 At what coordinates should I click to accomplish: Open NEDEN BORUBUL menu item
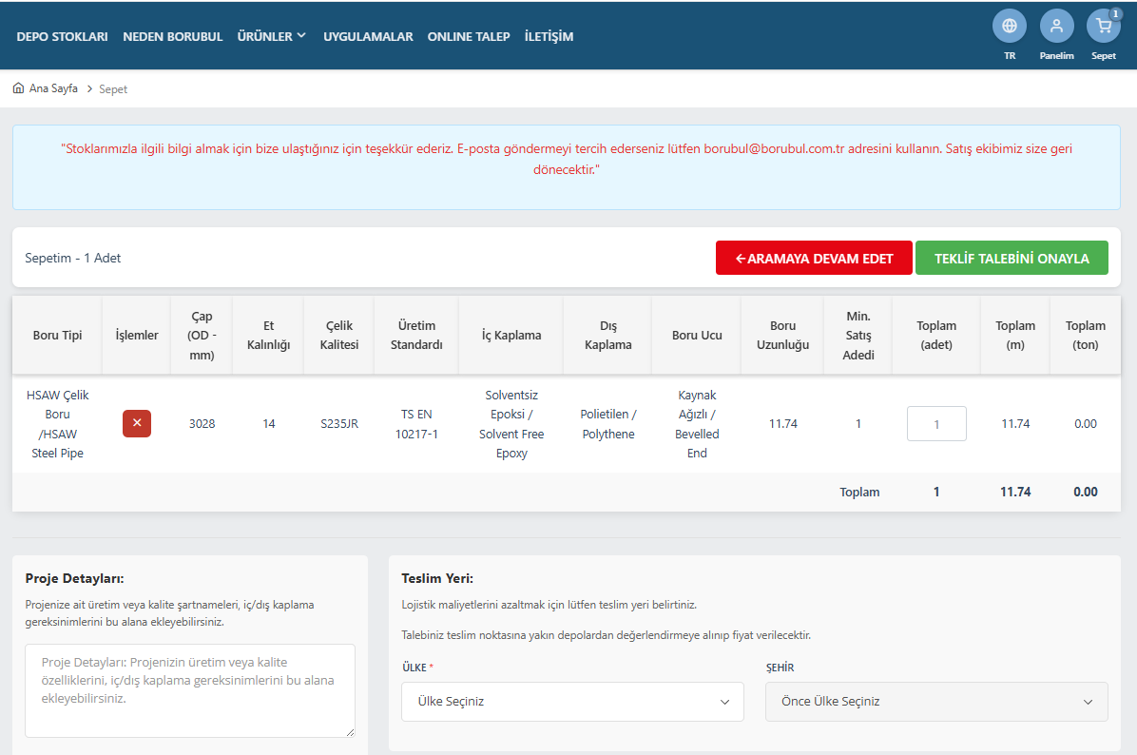point(173,36)
